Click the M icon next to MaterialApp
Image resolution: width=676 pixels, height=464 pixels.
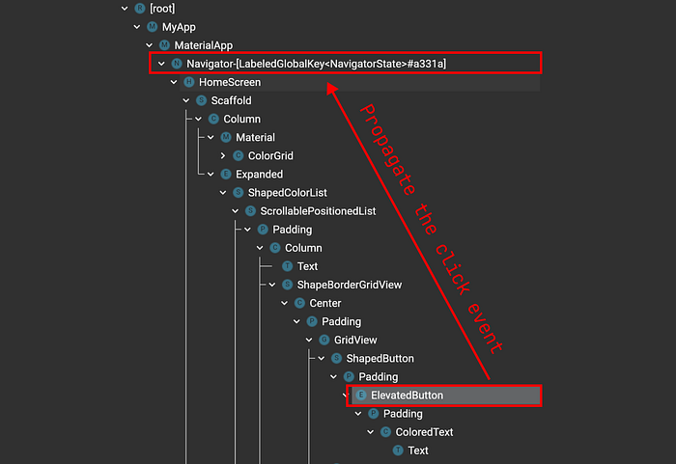pyautogui.click(x=164, y=45)
